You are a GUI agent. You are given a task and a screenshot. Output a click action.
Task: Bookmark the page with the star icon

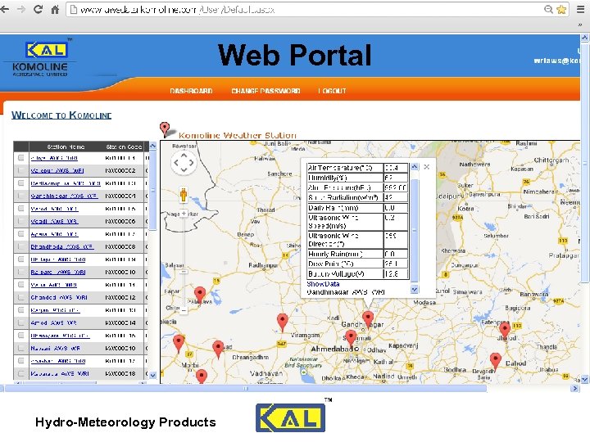click(561, 9)
